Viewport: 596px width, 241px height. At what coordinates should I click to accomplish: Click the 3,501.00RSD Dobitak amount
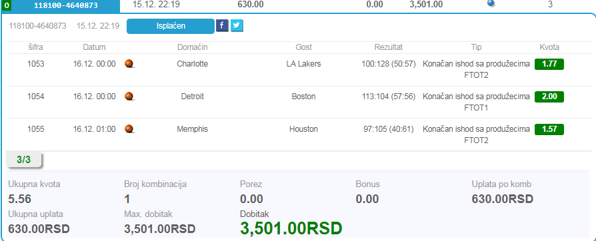291,228
